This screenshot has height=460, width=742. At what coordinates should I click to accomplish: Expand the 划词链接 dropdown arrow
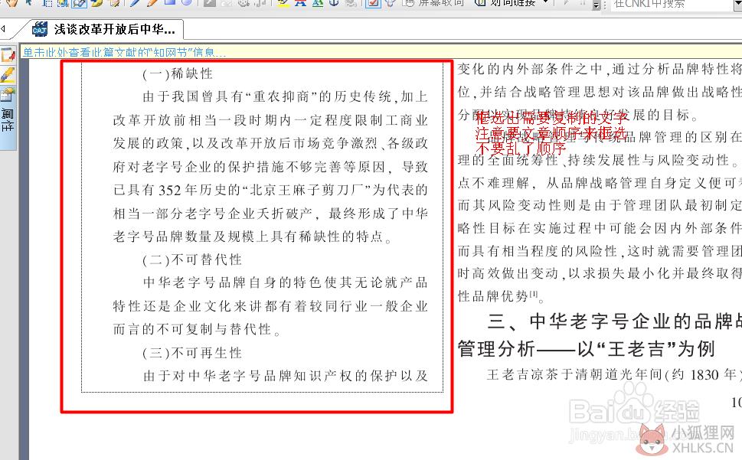pyautogui.click(x=546, y=2)
